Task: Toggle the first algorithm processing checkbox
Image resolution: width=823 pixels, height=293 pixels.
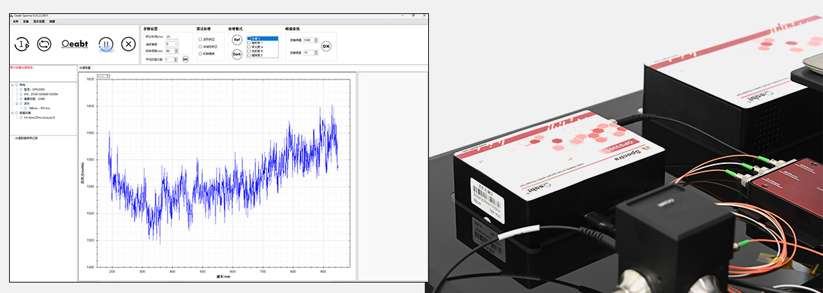Action: (x=201, y=40)
